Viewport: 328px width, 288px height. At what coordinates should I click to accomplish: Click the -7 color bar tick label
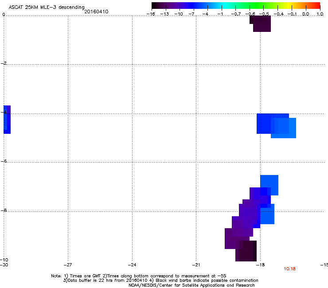pos(191,14)
